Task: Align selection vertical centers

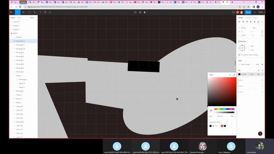Action: [255, 22]
